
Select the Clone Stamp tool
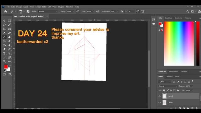tap(9, 37)
